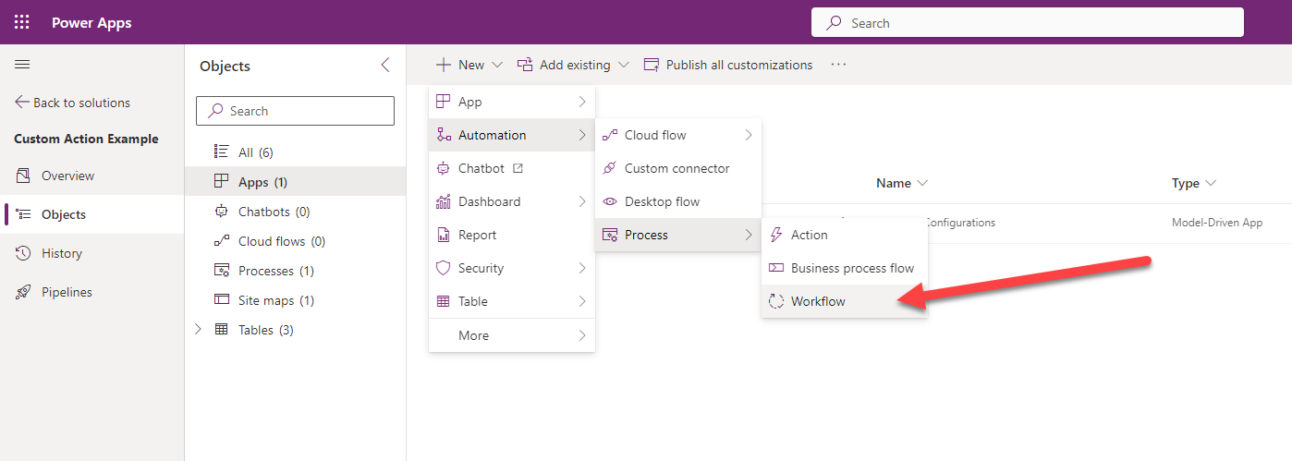Screen dimensions: 1292x461
Task: Collapse the Objects panel with chevron
Action: click(x=385, y=65)
